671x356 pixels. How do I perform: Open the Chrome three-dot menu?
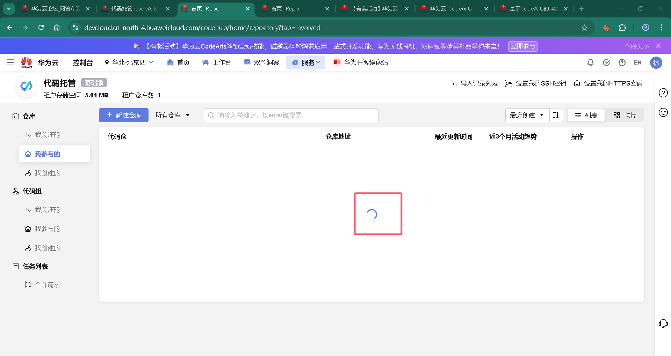661,28
